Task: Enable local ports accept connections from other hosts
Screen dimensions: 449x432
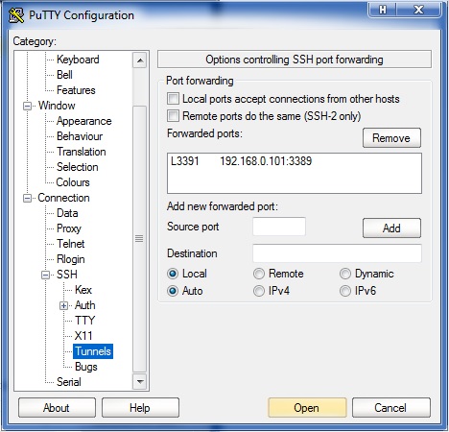Action: (173, 99)
